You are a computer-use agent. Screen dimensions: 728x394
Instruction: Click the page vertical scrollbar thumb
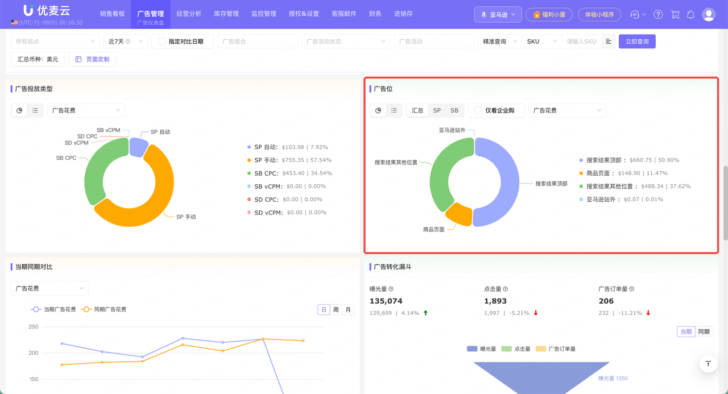coord(725,203)
